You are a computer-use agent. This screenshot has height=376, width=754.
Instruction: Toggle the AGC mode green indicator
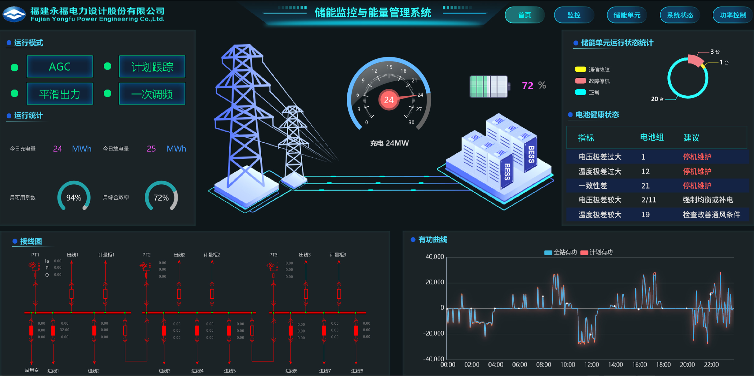[x=14, y=67]
